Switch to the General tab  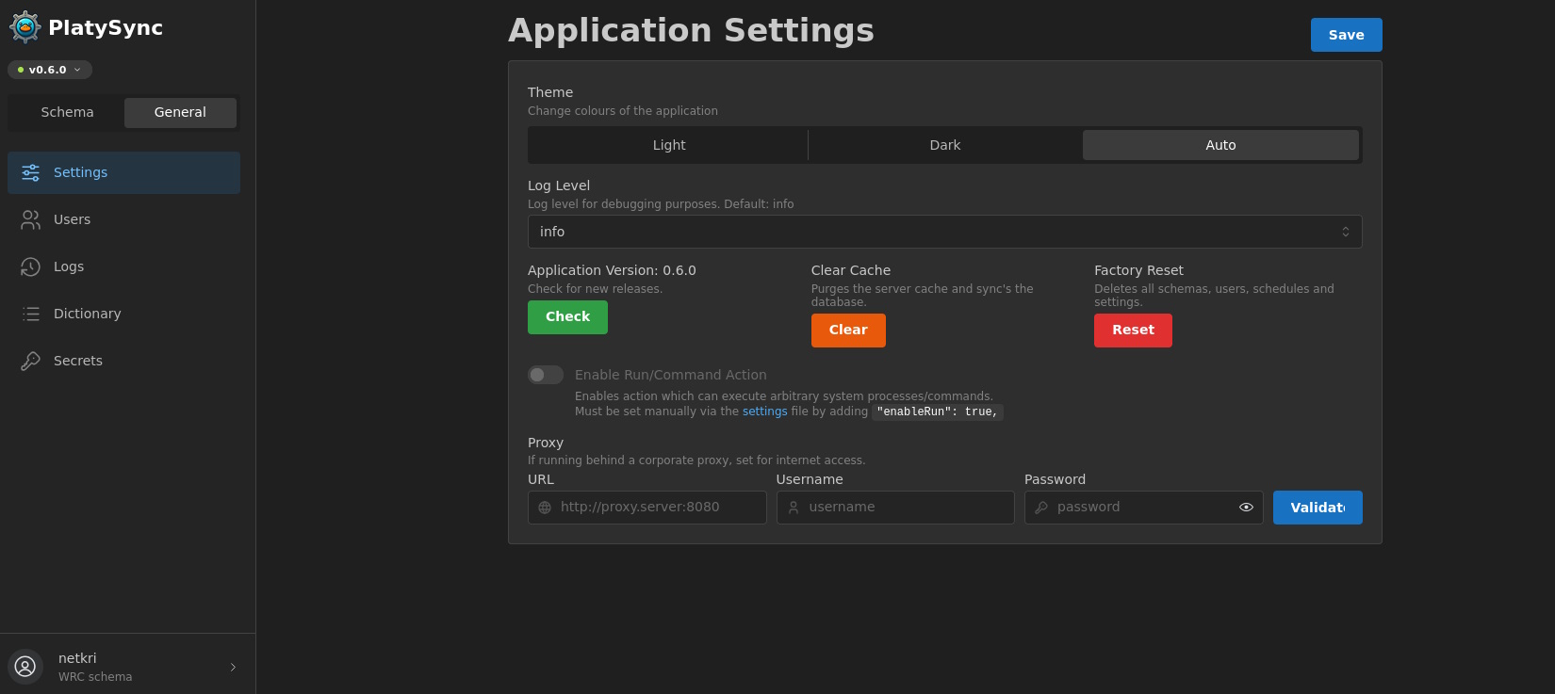pyautogui.click(x=180, y=112)
